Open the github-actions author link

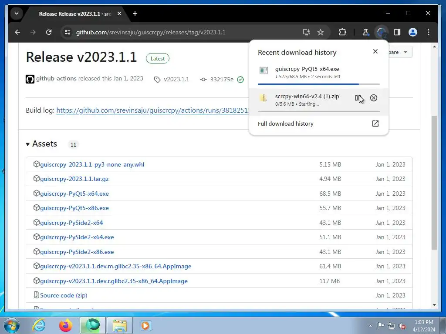[x=56, y=79]
